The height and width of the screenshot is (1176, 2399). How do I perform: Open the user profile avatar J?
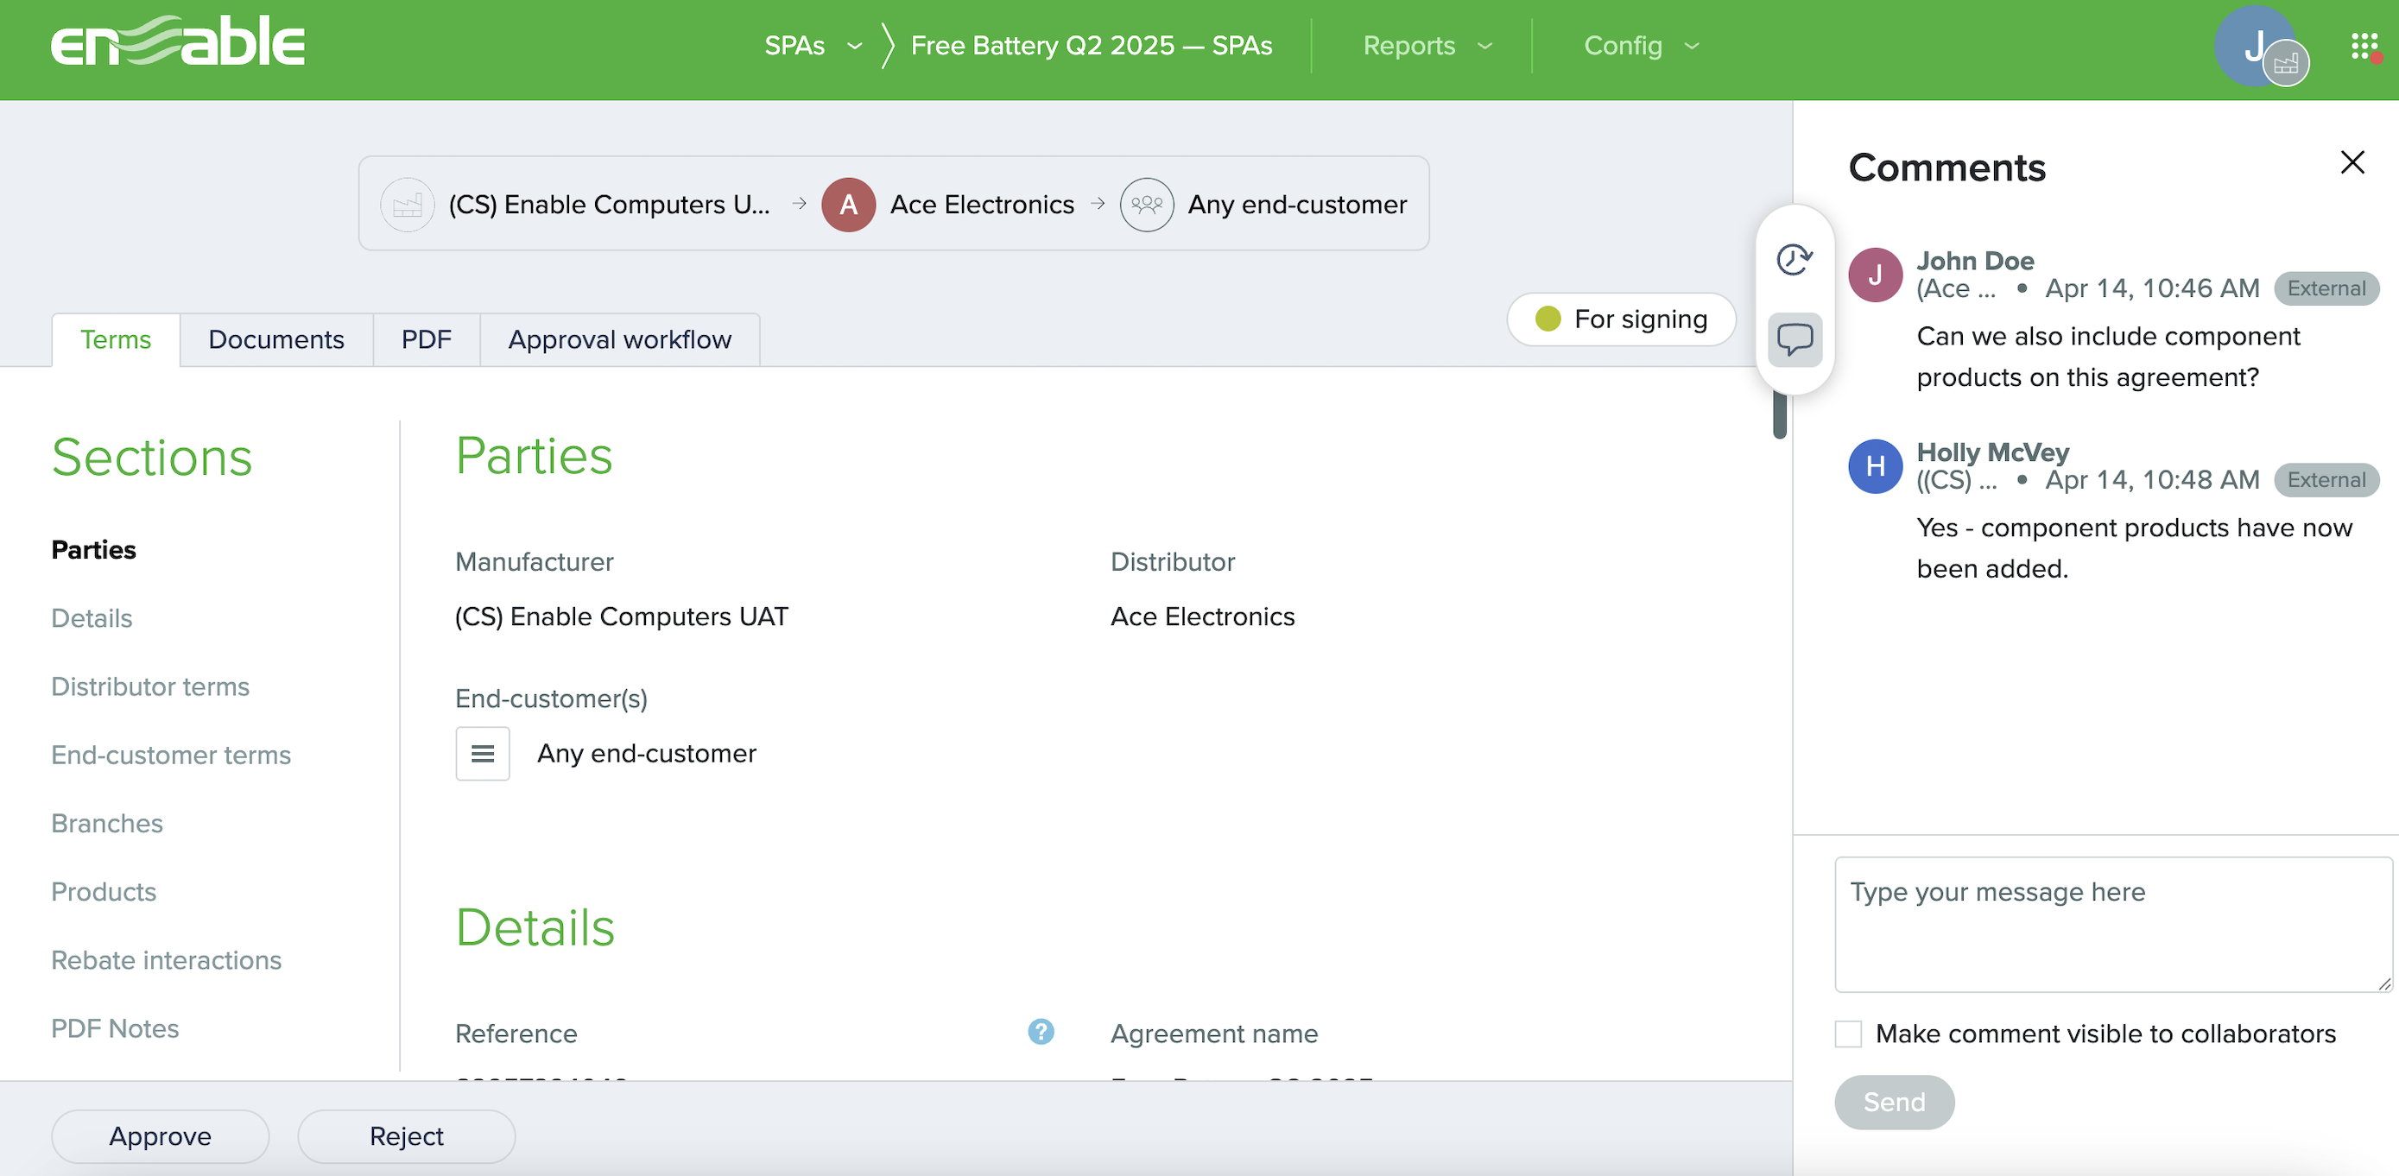point(2256,47)
